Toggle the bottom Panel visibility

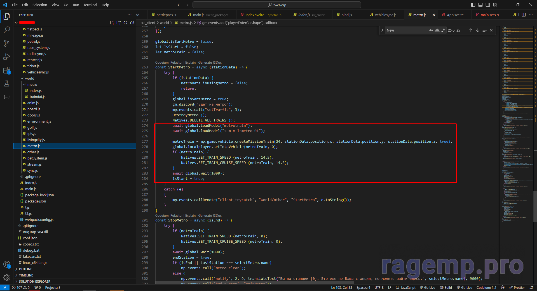click(480, 5)
